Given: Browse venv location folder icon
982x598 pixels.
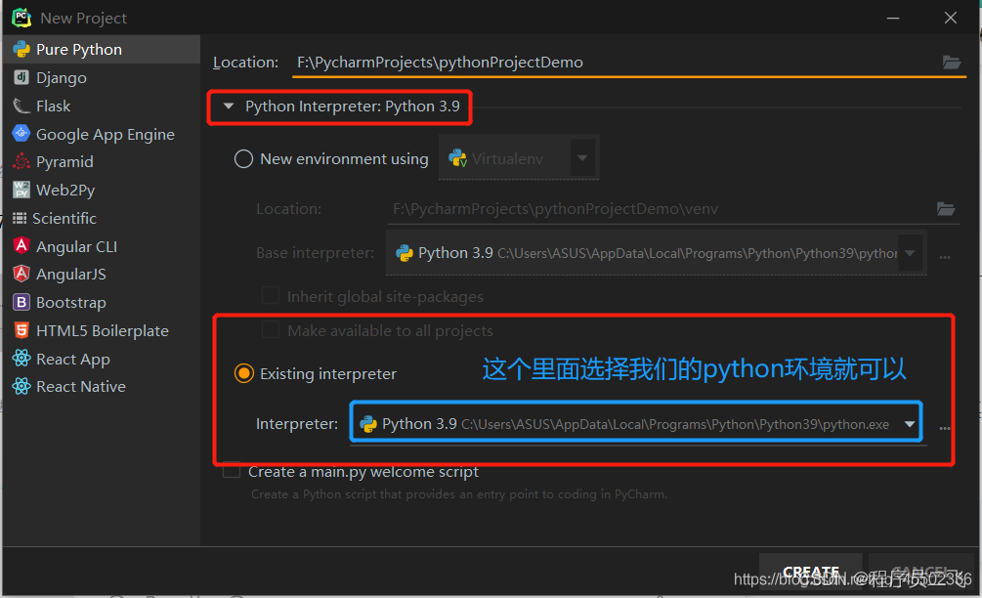Looking at the screenshot, I should click(946, 208).
